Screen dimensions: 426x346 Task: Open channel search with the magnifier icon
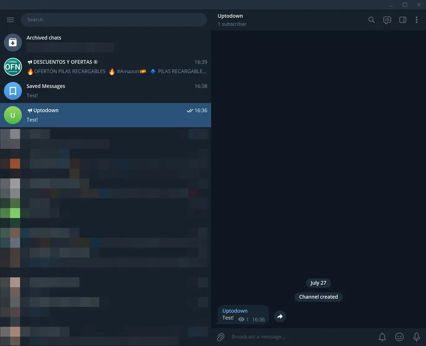[x=371, y=19]
